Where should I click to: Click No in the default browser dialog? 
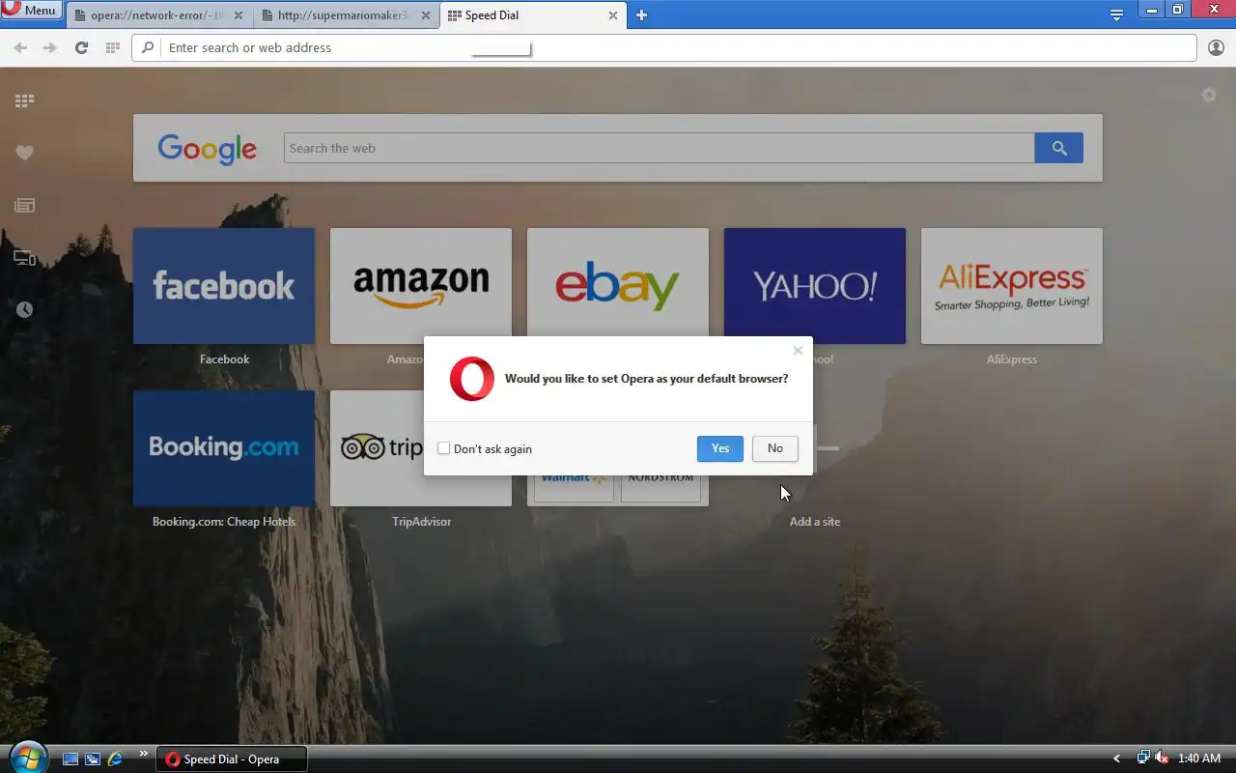pos(775,448)
